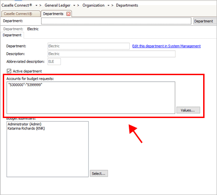The width and height of the screenshot is (217, 195).
Task: Click the Organization breadcrumb text
Action: point(93,6)
